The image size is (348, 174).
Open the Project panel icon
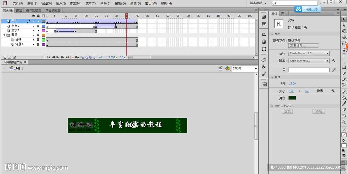tap(264, 84)
